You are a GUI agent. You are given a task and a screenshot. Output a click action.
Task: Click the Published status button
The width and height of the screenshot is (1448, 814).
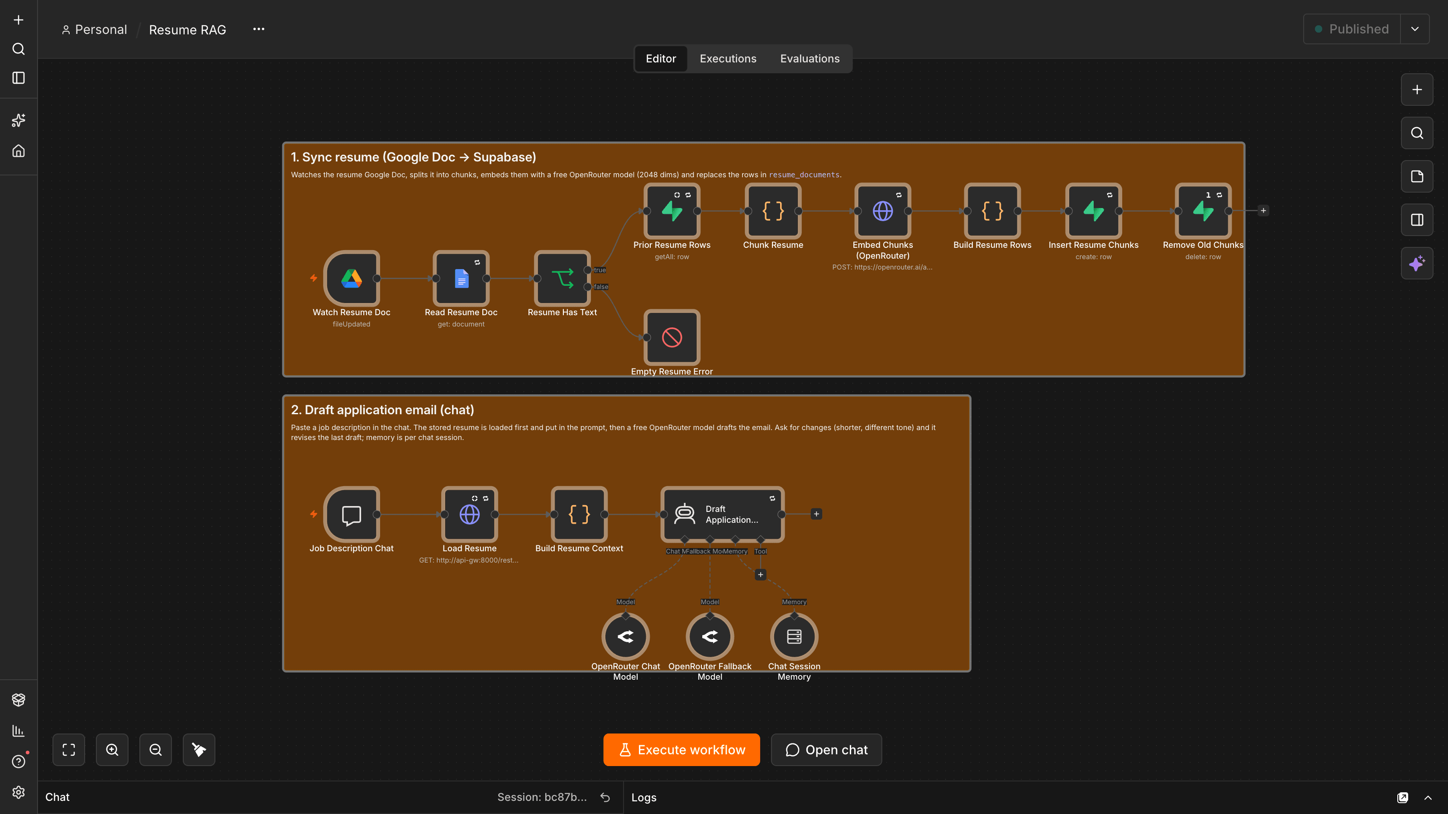[1352, 29]
